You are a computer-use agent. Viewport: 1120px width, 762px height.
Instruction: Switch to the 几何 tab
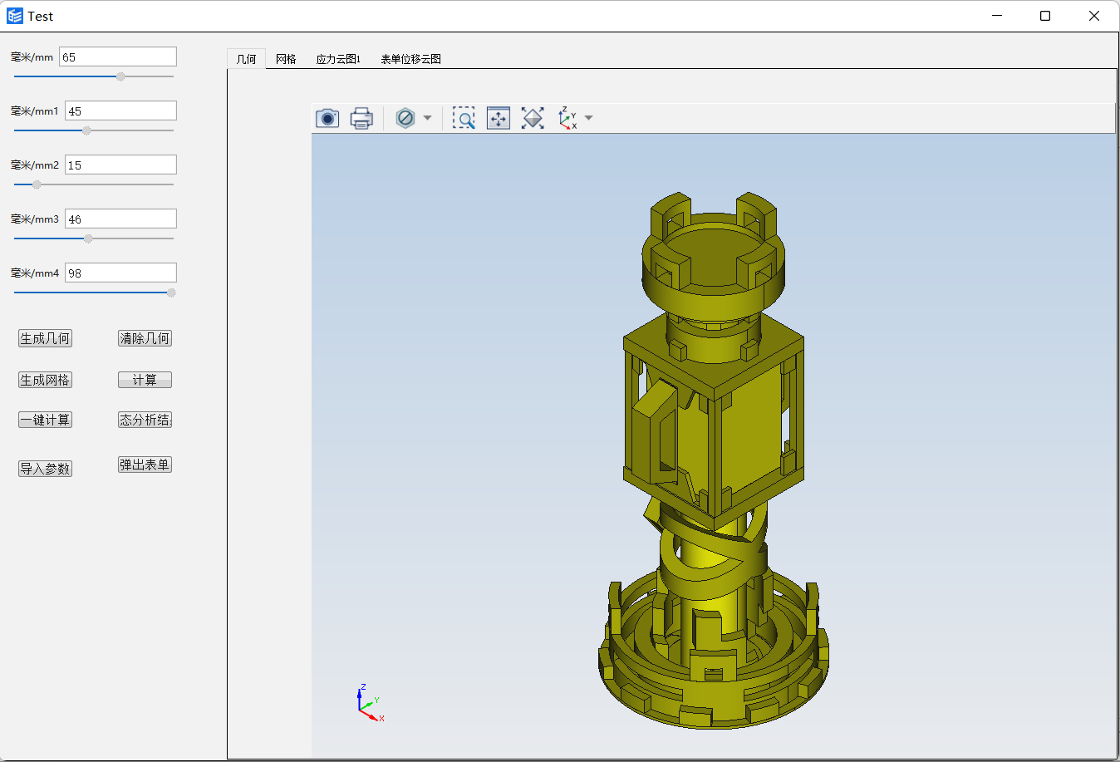point(246,59)
